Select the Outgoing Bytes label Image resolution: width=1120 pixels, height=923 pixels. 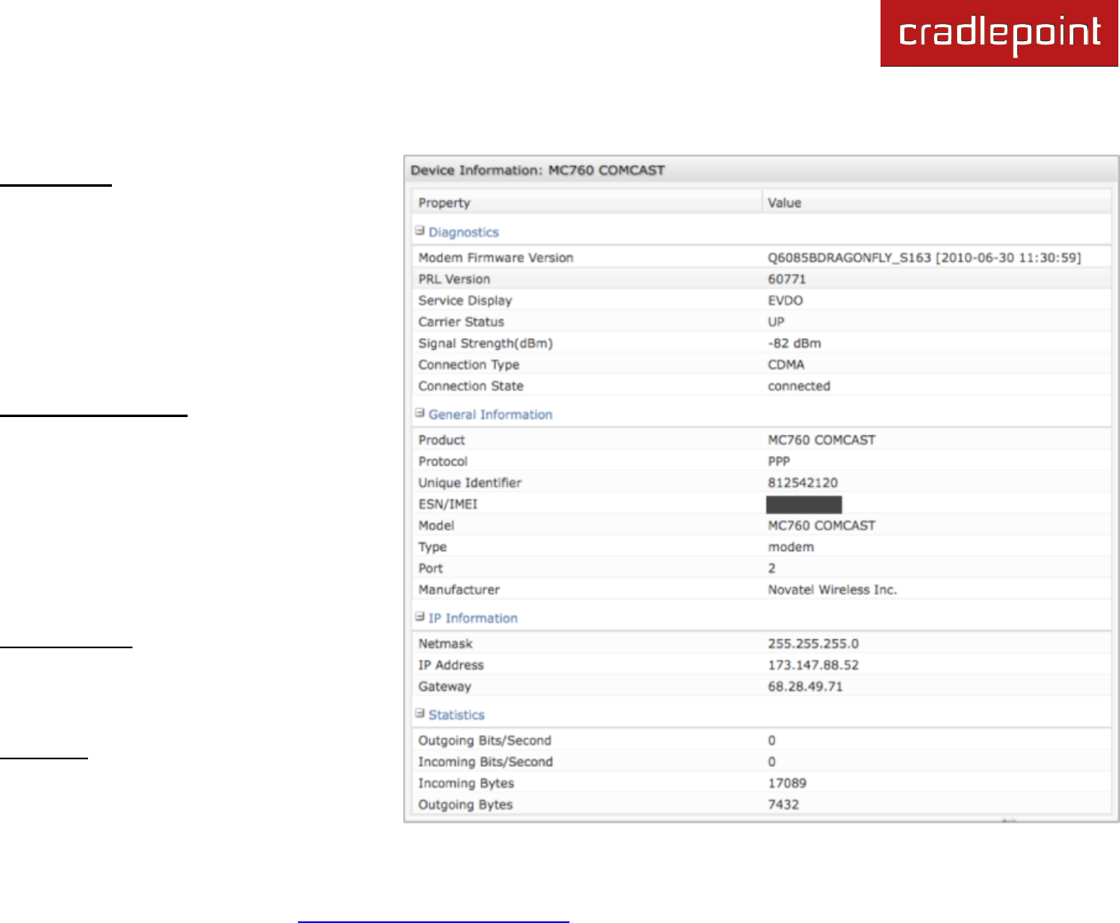[x=465, y=805]
